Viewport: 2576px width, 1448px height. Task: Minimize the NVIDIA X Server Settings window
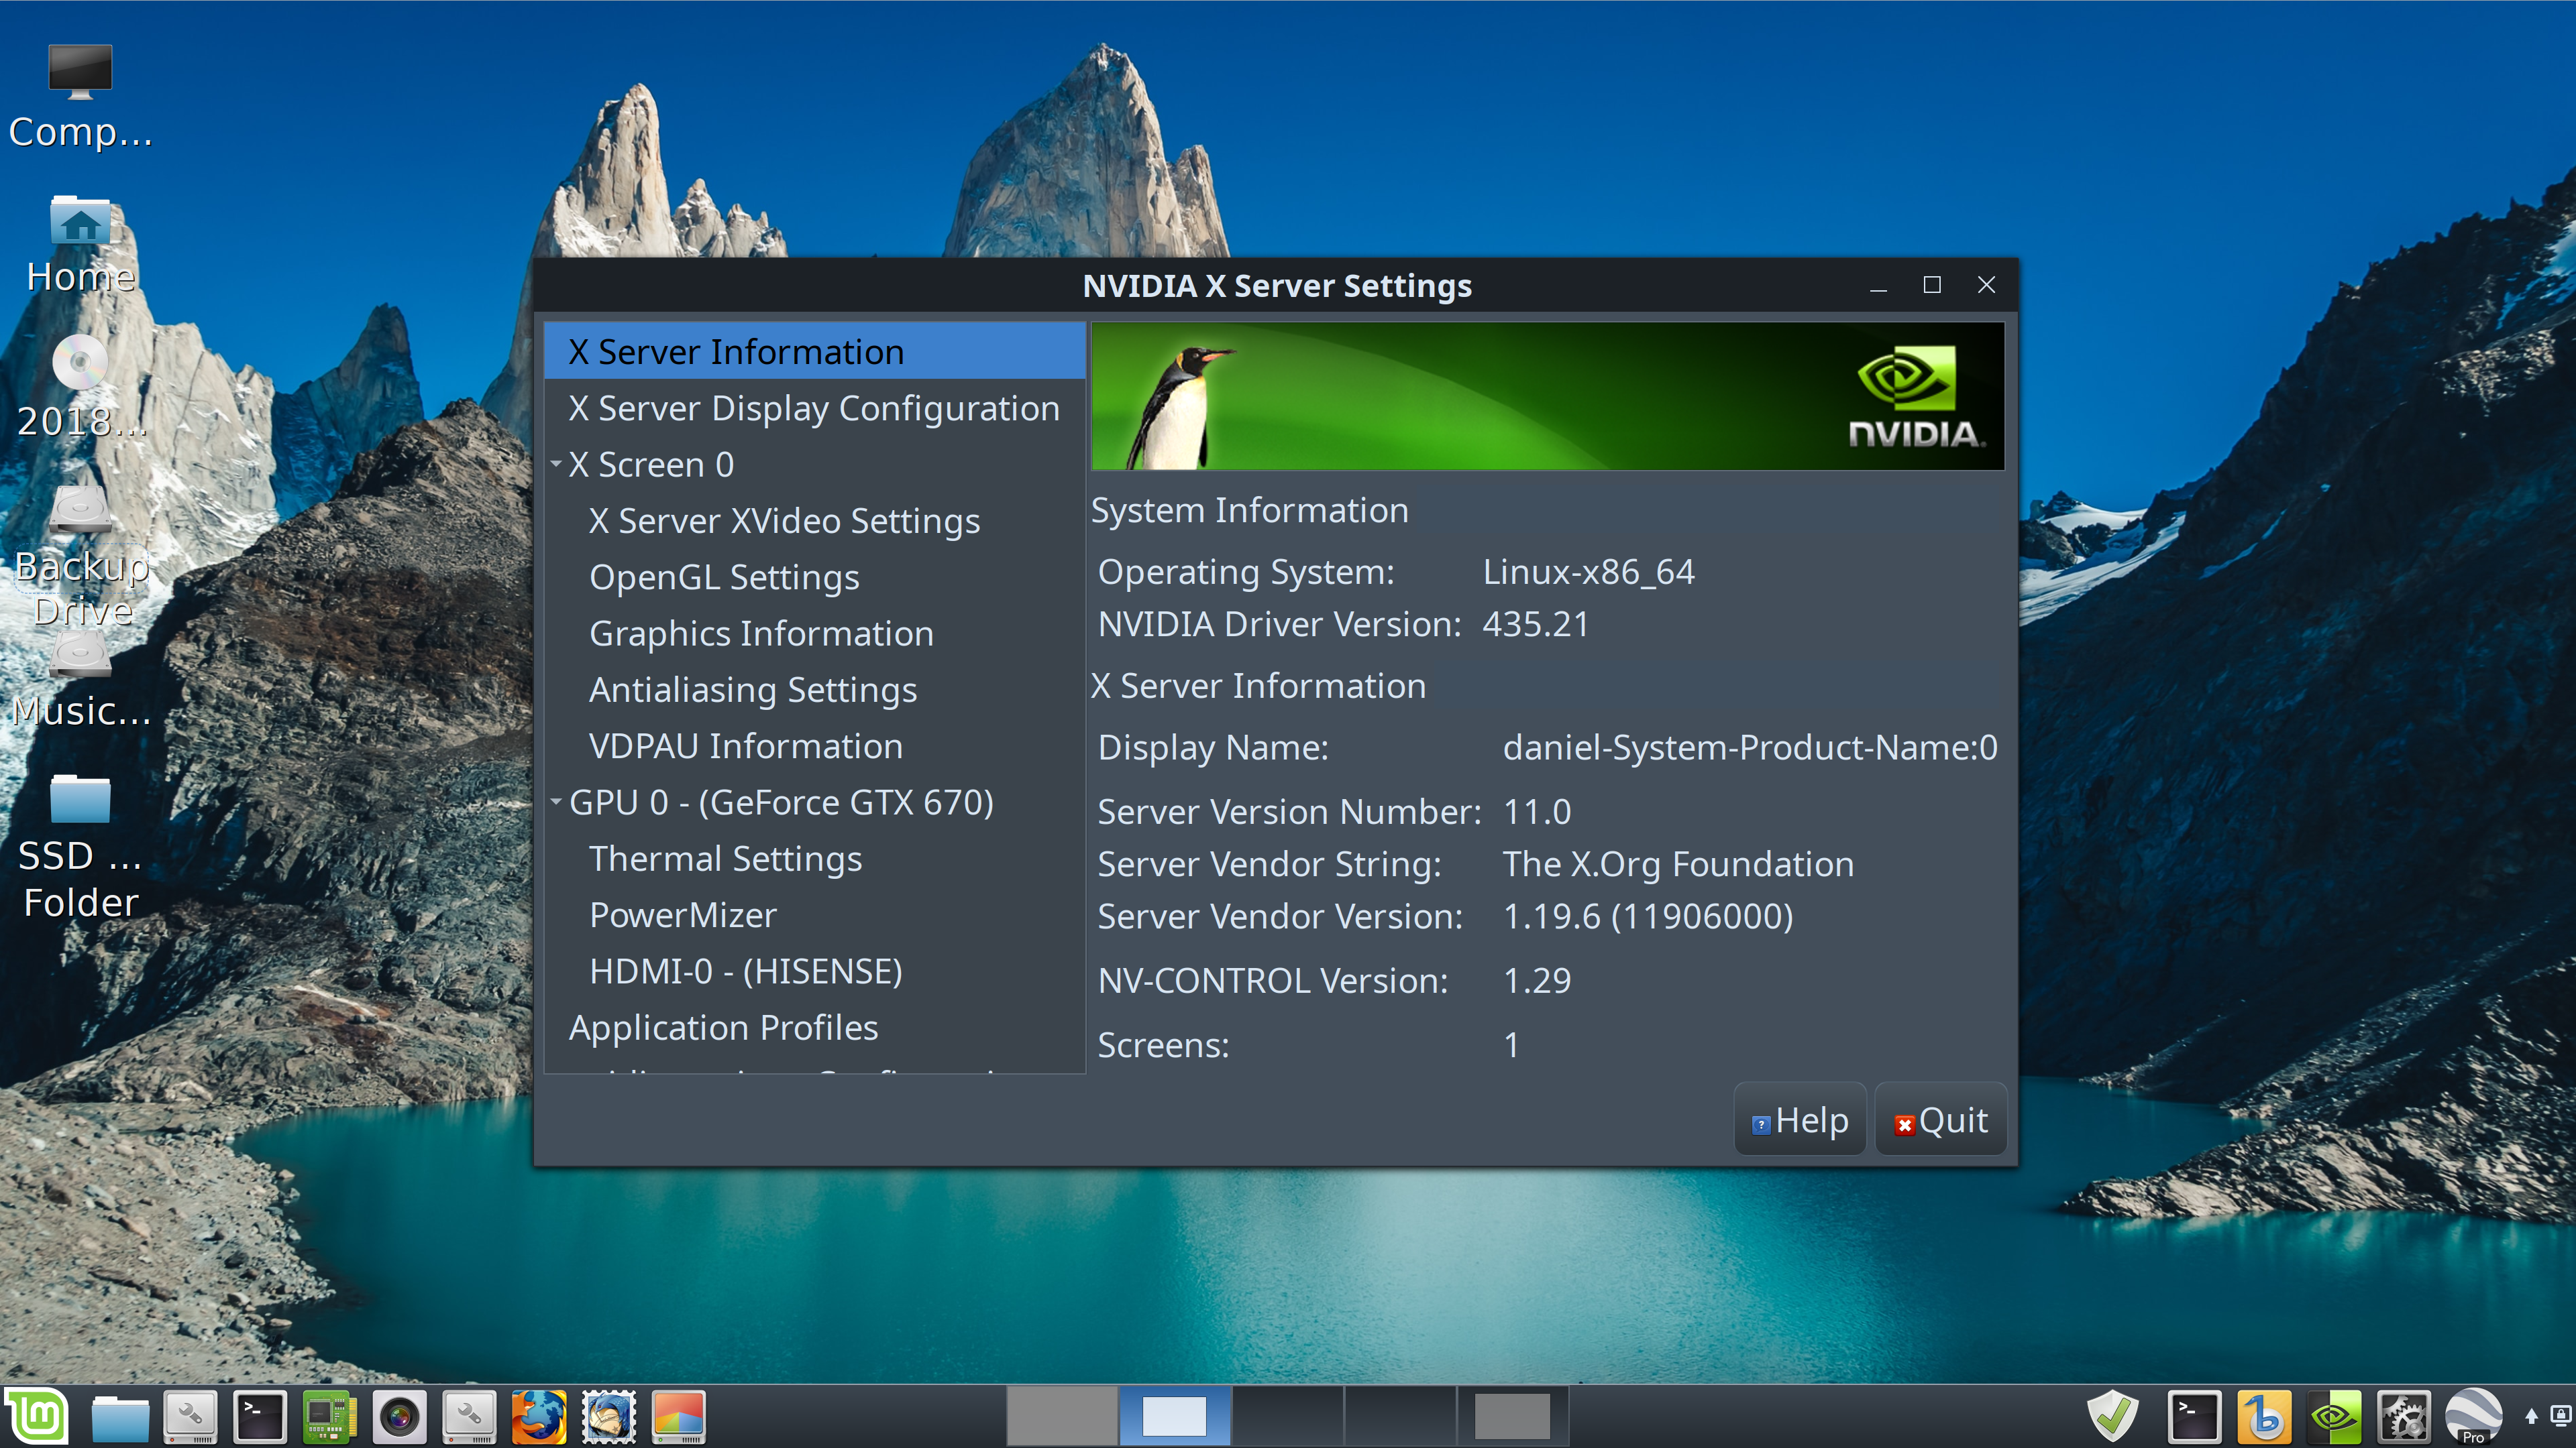coord(1878,286)
